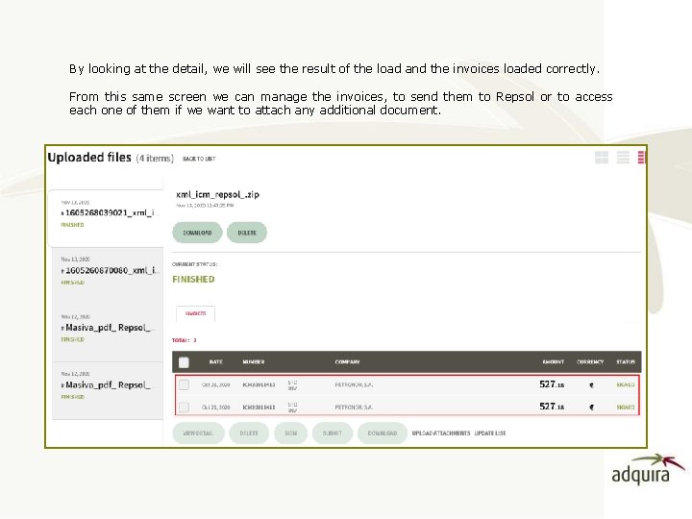This screenshot has width=692, height=519.
Task: Click the View Detail button
Action: coord(198,433)
